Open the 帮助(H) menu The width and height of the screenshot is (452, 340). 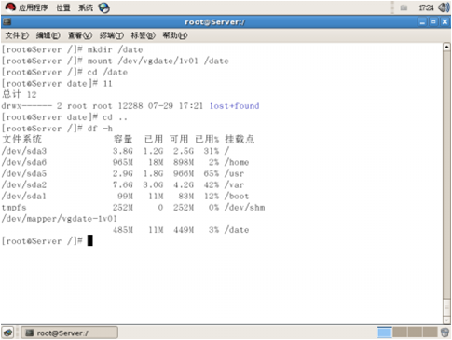175,35
